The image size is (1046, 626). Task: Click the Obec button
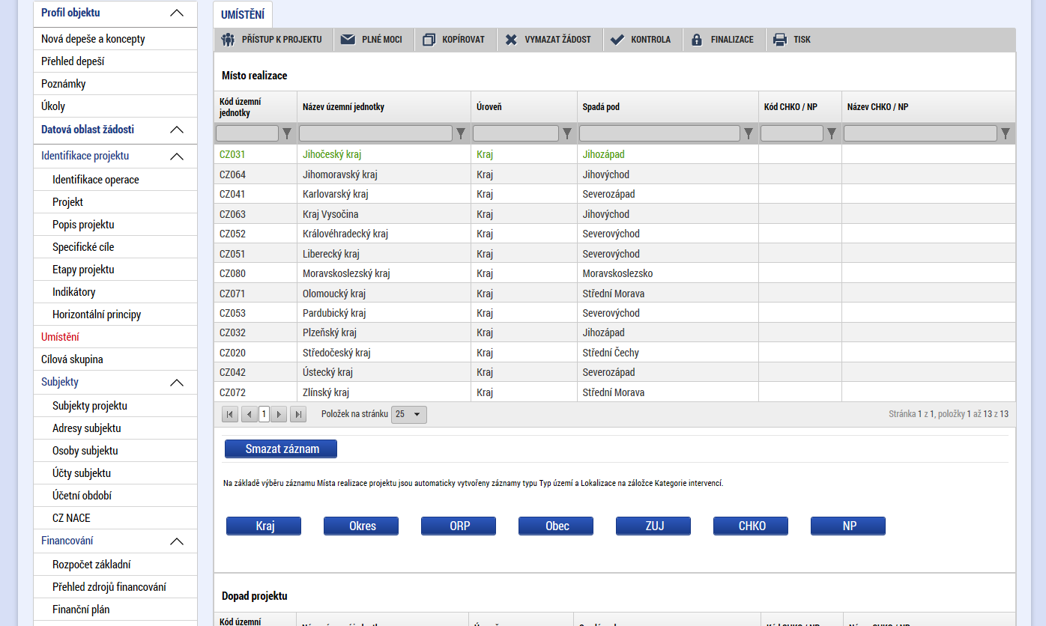(x=556, y=526)
